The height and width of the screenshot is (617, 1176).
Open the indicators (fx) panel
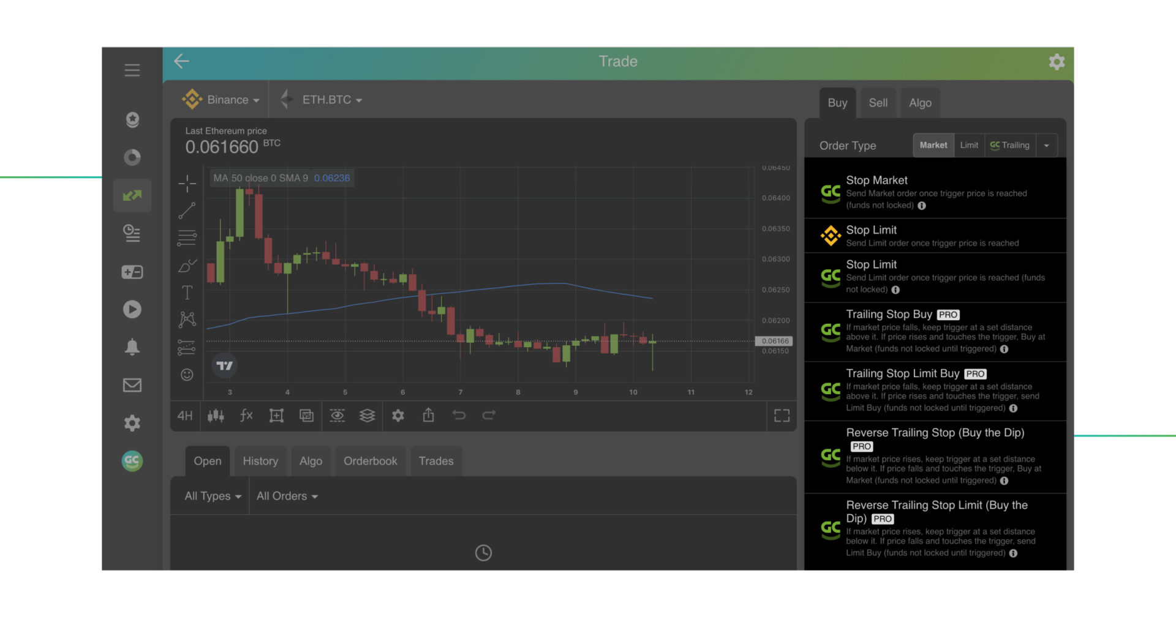point(246,416)
